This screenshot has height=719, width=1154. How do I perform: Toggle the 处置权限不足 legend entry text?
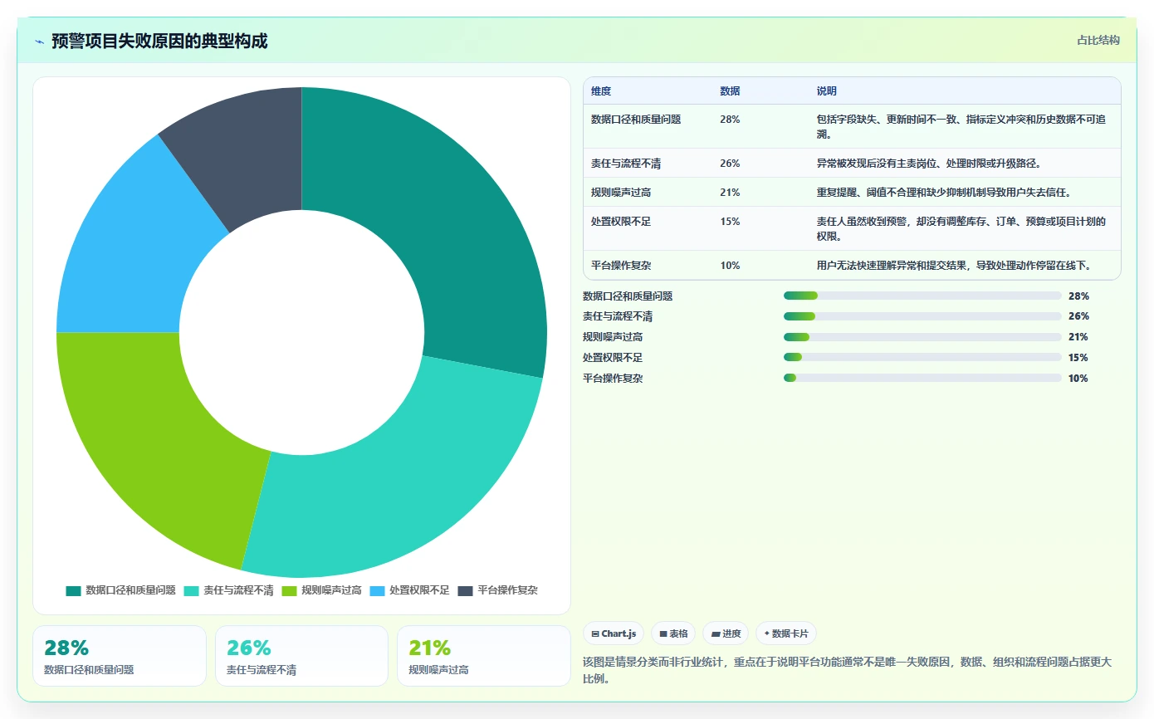pyautogui.click(x=419, y=590)
